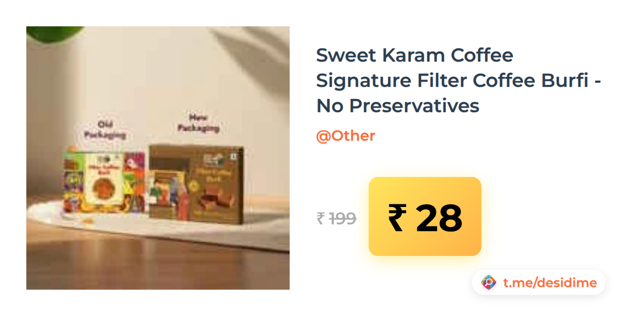This screenshot has width=632, height=316.
Task: Click the small grey rupee symbol near 199
Action: (x=320, y=218)
